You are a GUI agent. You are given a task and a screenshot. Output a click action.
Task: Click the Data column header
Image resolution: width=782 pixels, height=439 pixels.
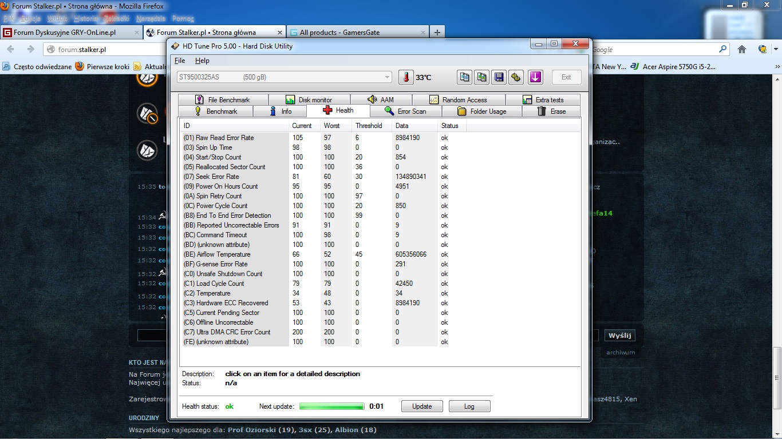point(414,126)
